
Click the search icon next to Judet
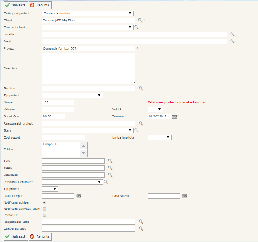click(110, 168)
